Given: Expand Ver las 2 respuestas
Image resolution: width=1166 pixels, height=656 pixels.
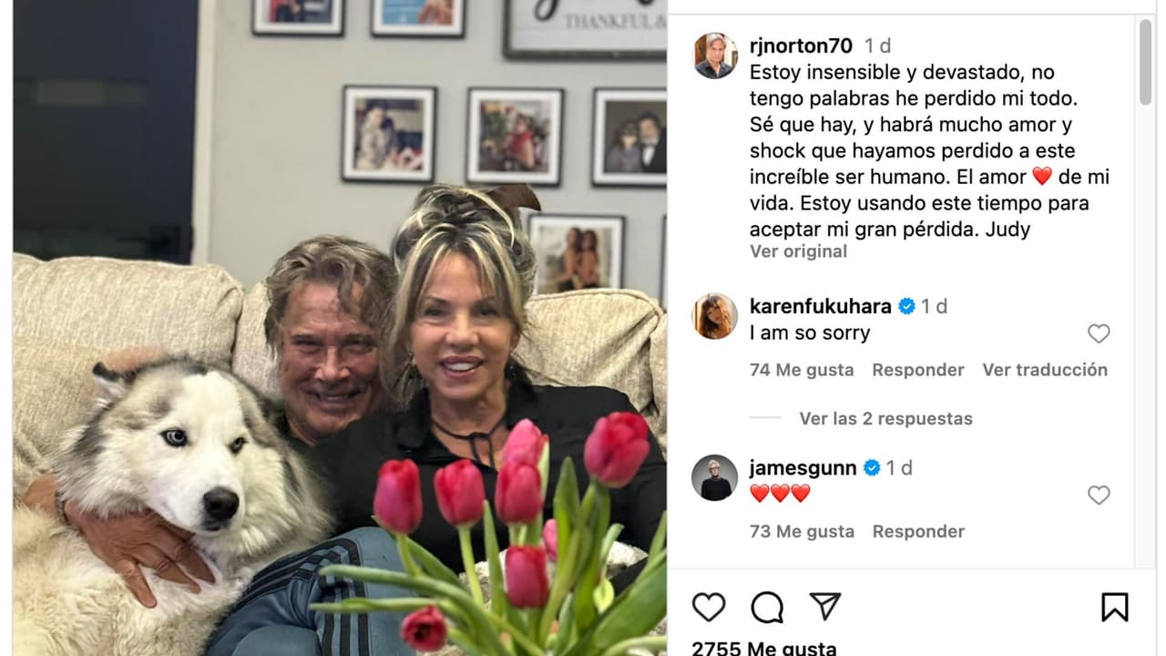Looking at the screenshot, I should pyautogui.click(x=885, y=418).
